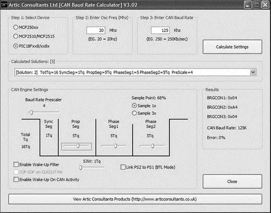Click the Calculated Solutions: [5] label
The height and width of the screenshot is (213, 271).
33,61
